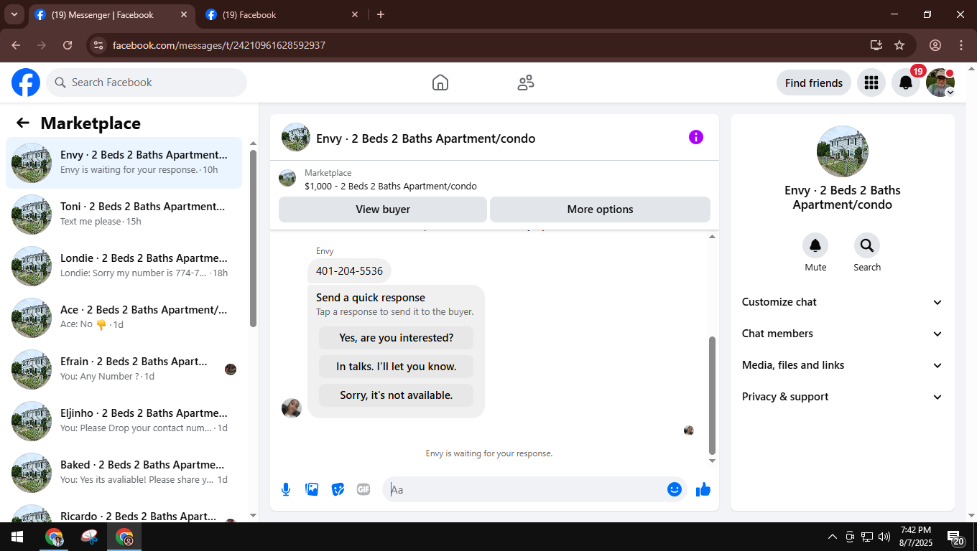Go to the Facebook Home icon
This screenshot has height=551, width=977.
point(440,83)
